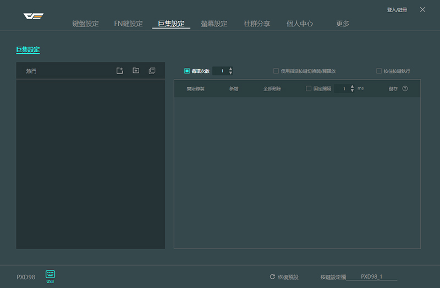Image resolution: width=440 pixels, height=288 pixels.
Task: Open the 登入/註冊 link
Action: tap(397, 10)
